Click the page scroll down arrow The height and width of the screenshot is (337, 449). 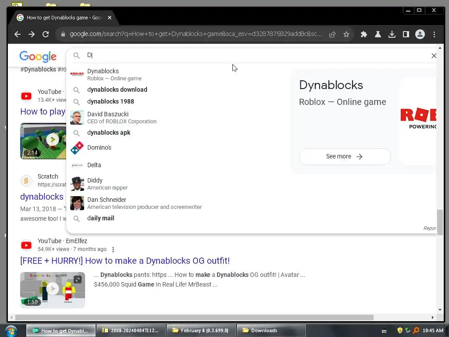tap(440, 310)
